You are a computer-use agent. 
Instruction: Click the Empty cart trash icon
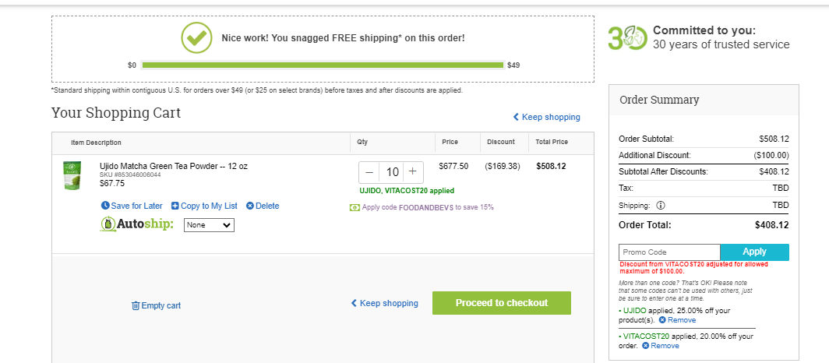[136, 305]
